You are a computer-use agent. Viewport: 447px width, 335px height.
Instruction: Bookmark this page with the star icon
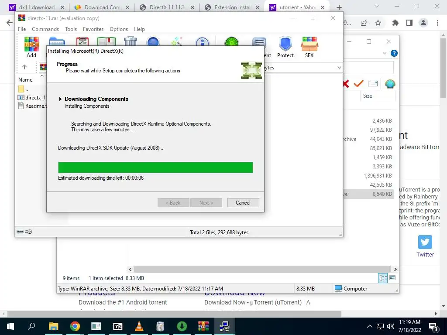point(378,23)
